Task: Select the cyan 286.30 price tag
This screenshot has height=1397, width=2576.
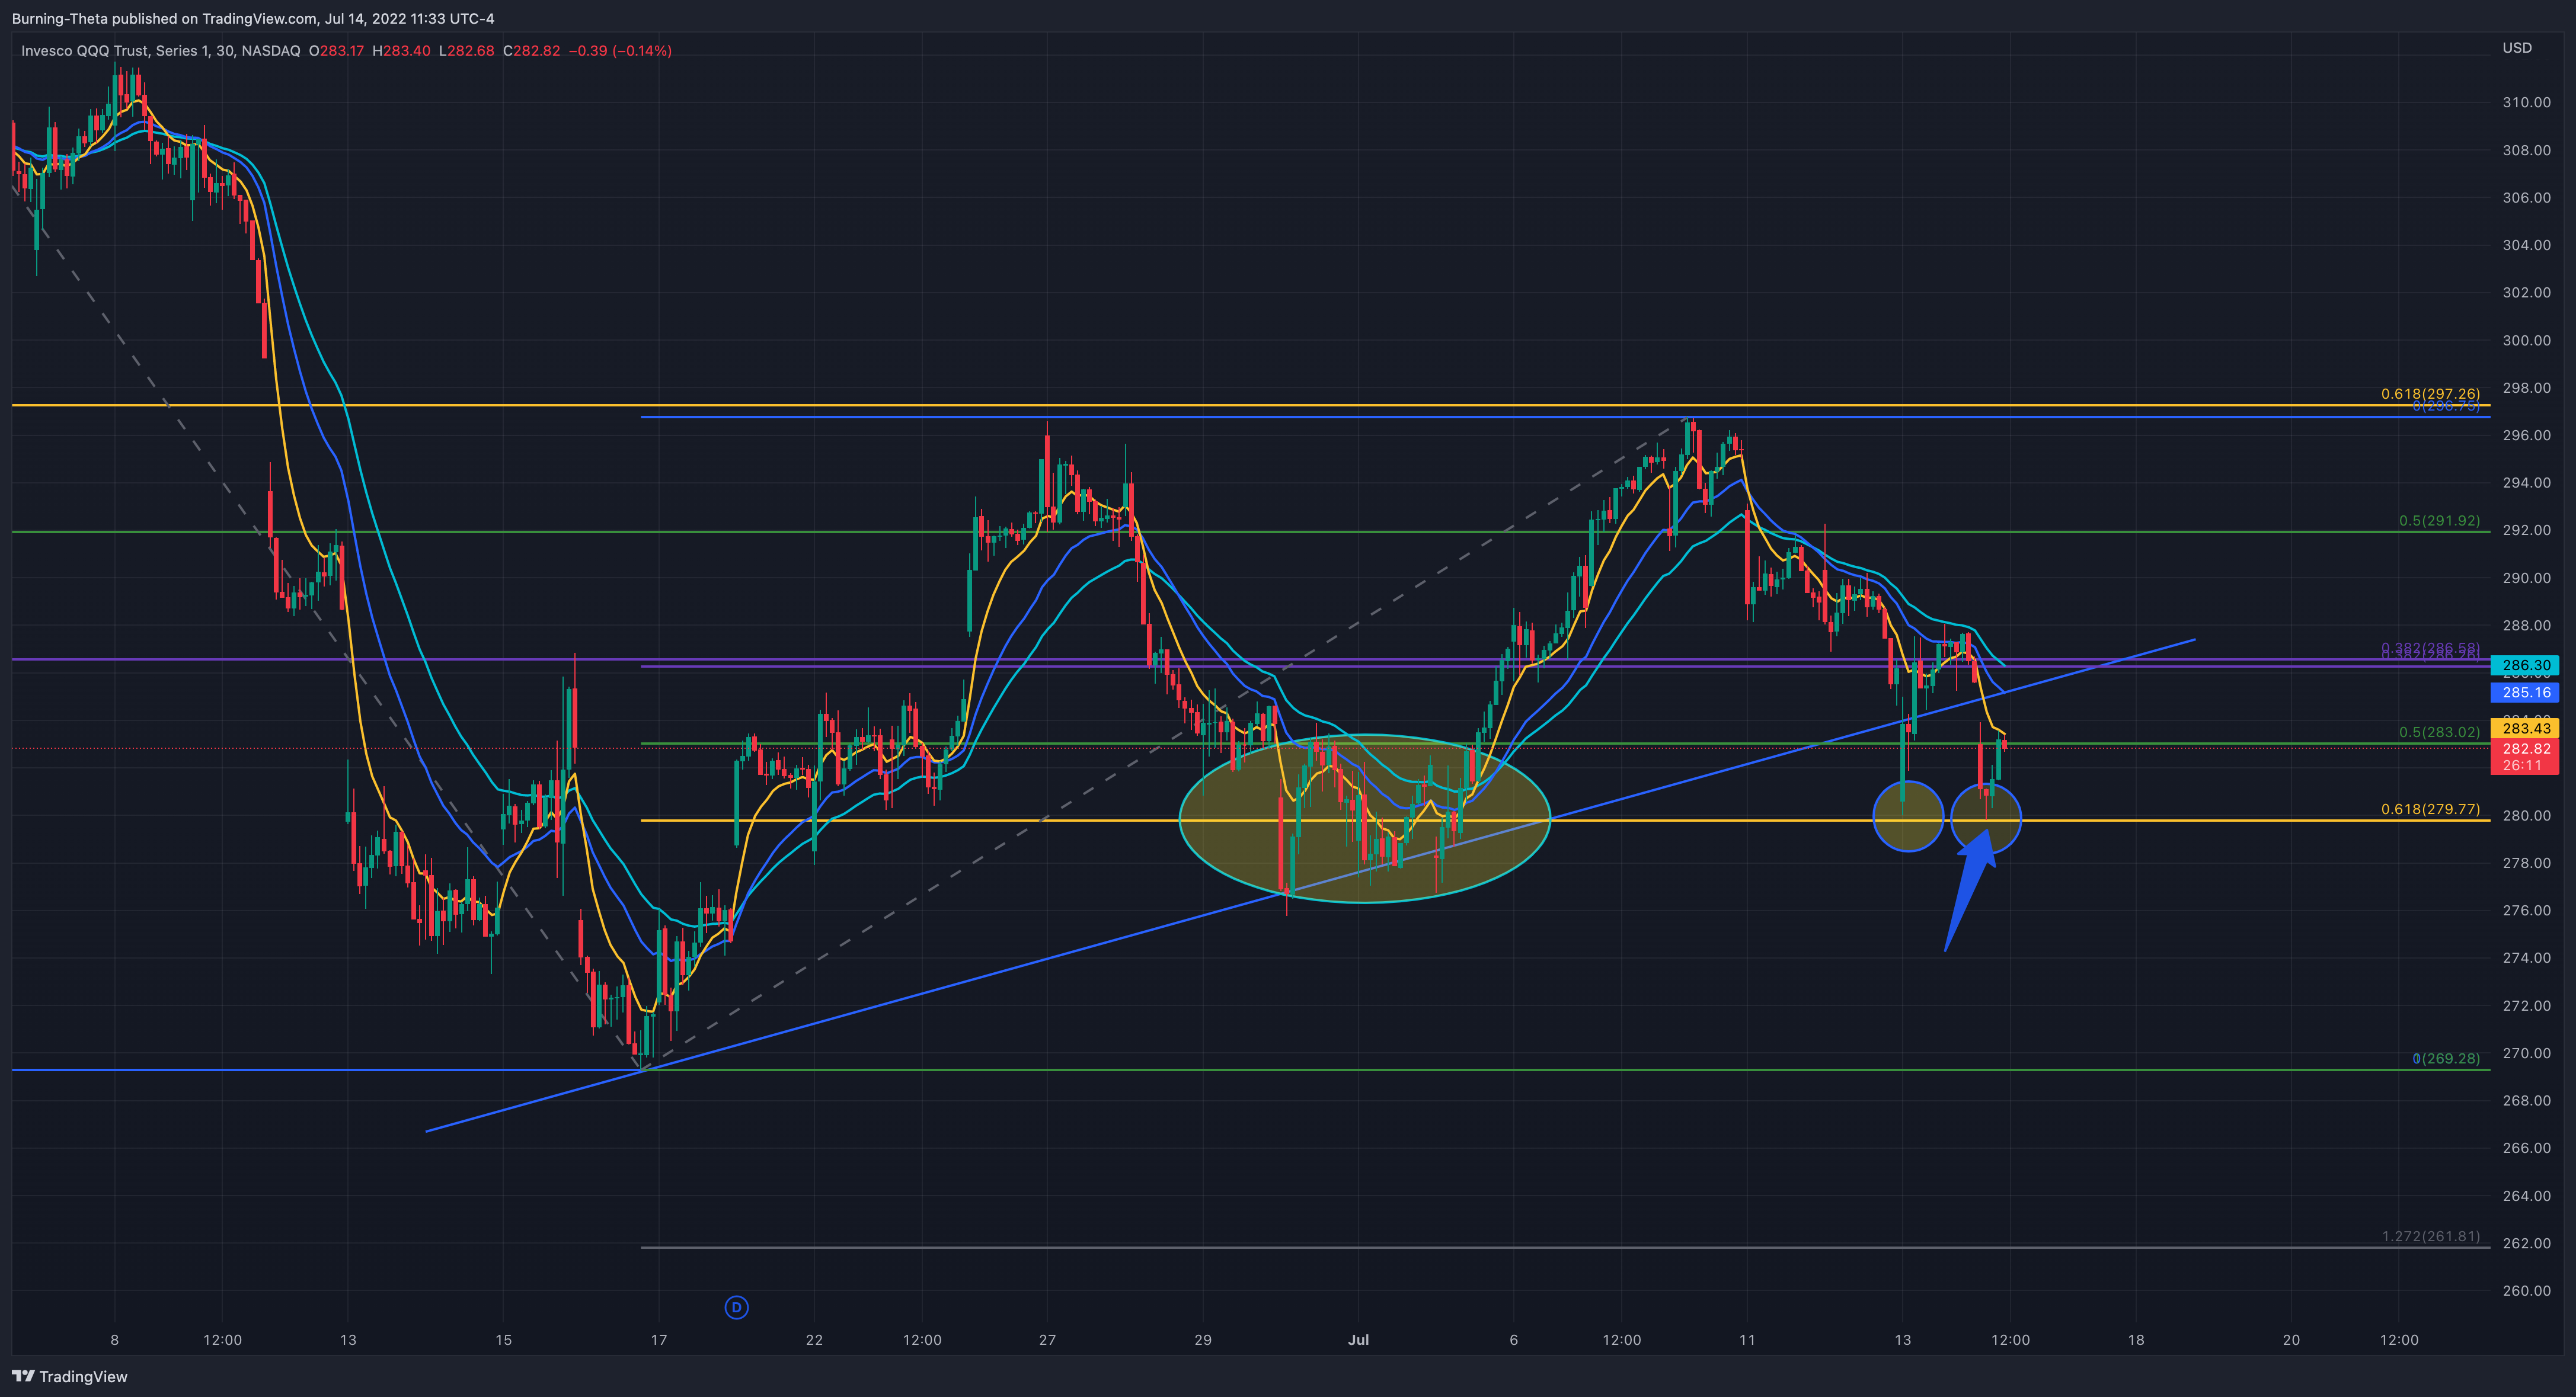Action: (x=2525, y=665)
